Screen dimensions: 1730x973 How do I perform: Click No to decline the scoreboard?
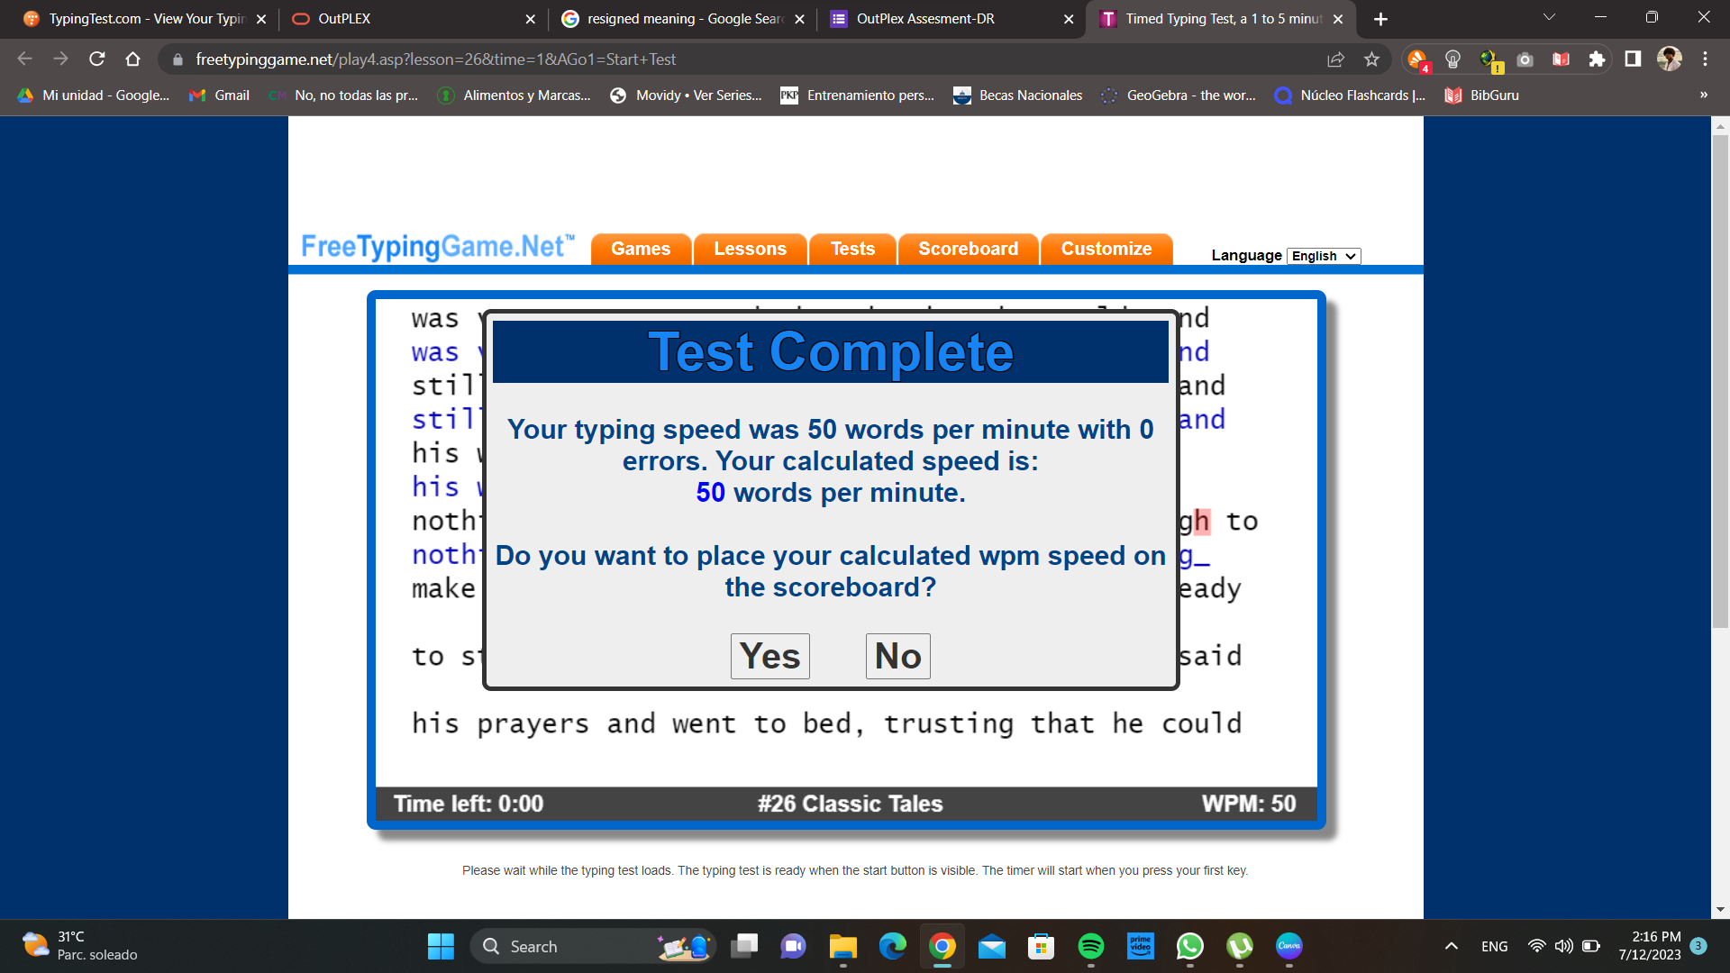(897, 656)
